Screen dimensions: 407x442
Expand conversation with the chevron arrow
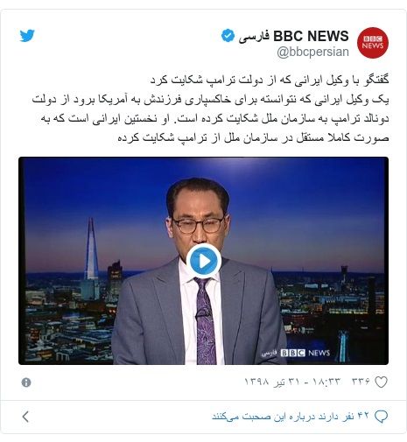[25, 417]
